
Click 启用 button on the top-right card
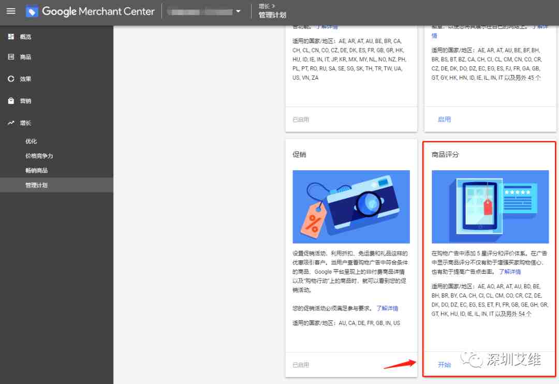coord(444,120)
